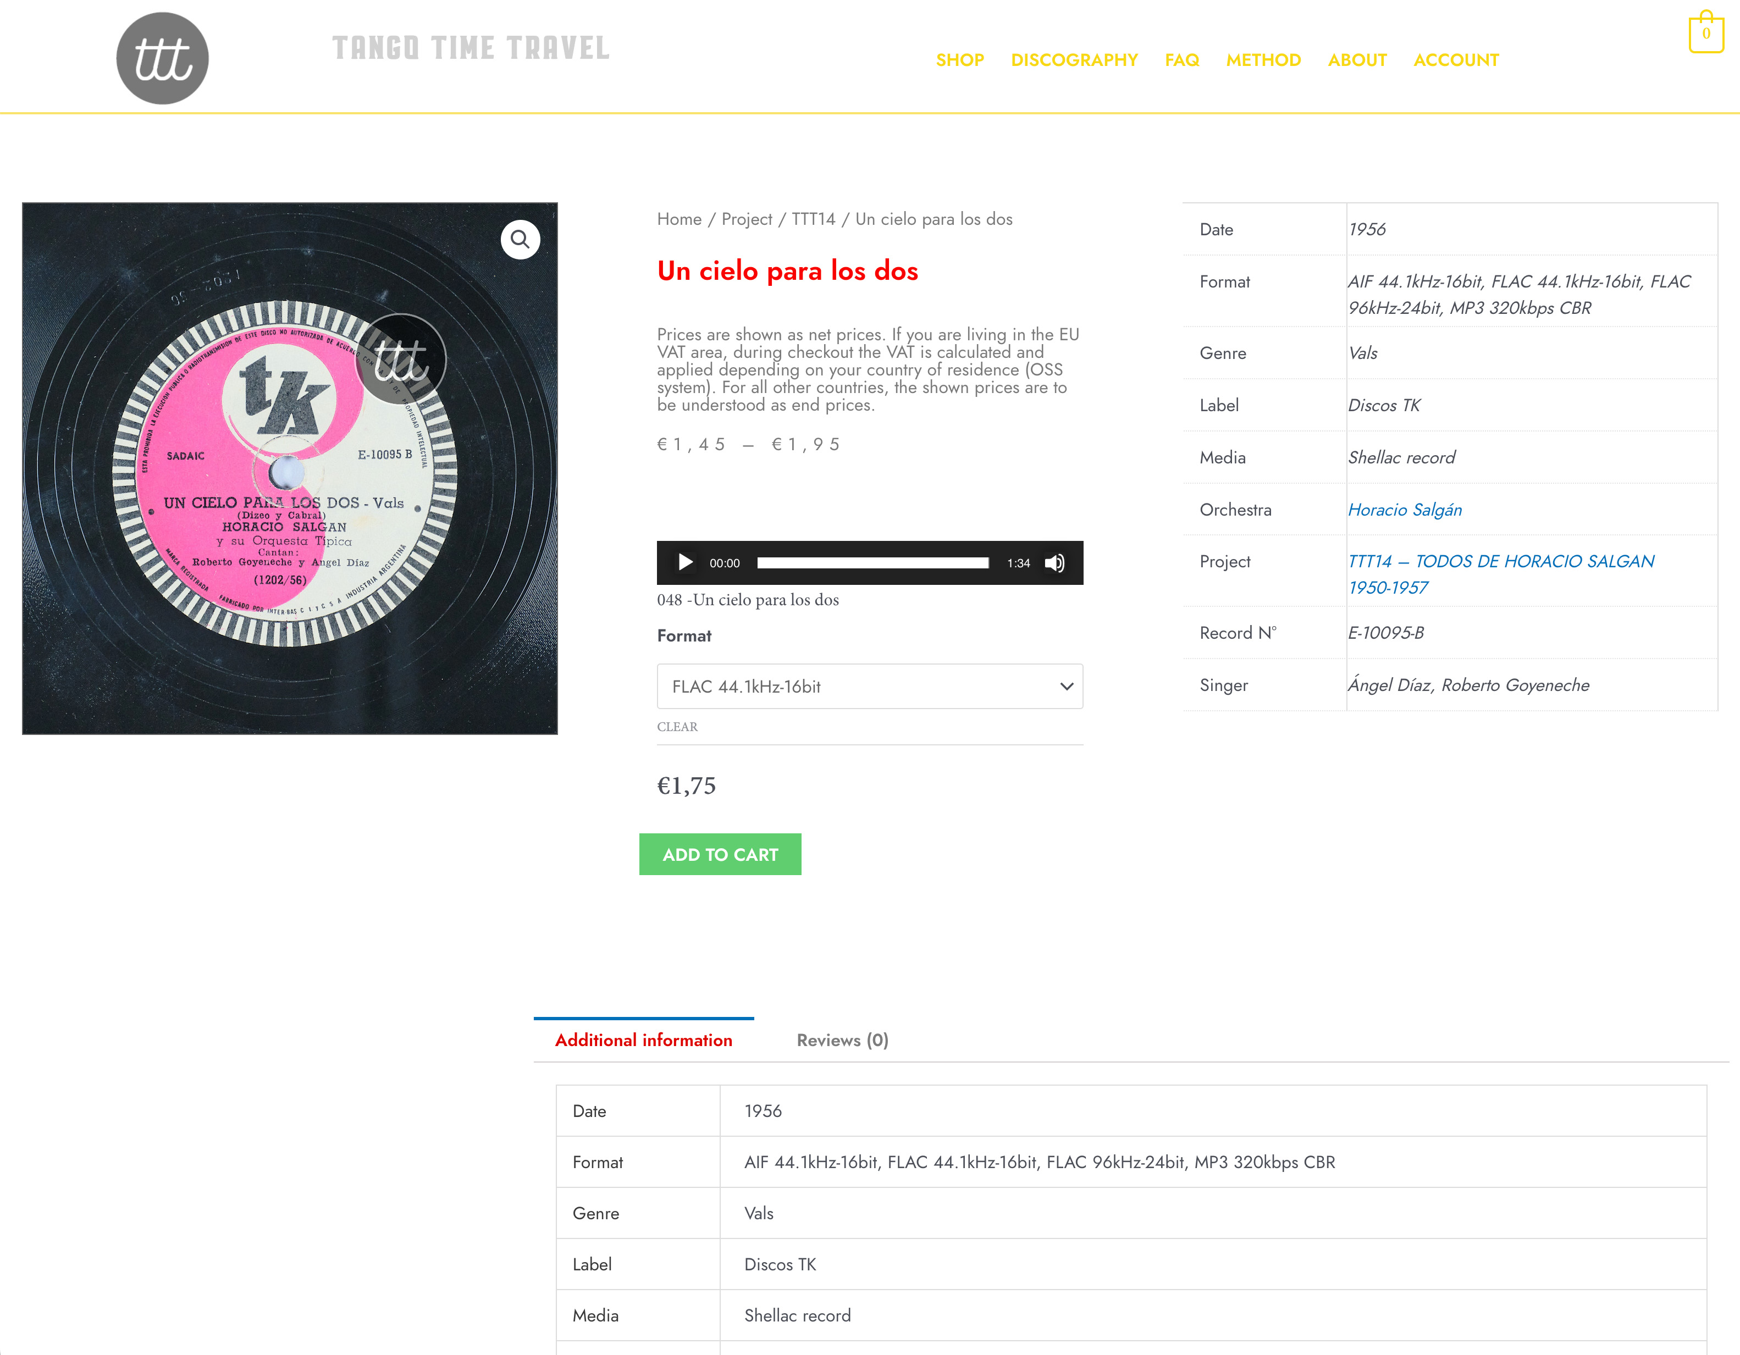This screenshot has width=1740, height=1355.
Task: Click the 1:34 track duration
Action: [1018, 563]
